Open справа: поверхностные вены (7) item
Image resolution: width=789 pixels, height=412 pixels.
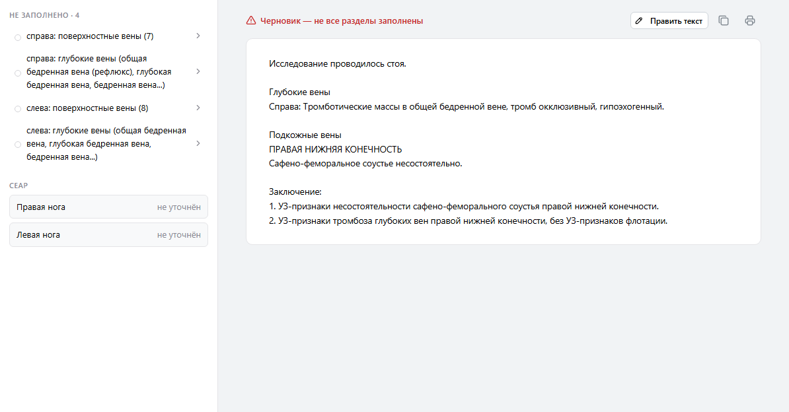108,36
